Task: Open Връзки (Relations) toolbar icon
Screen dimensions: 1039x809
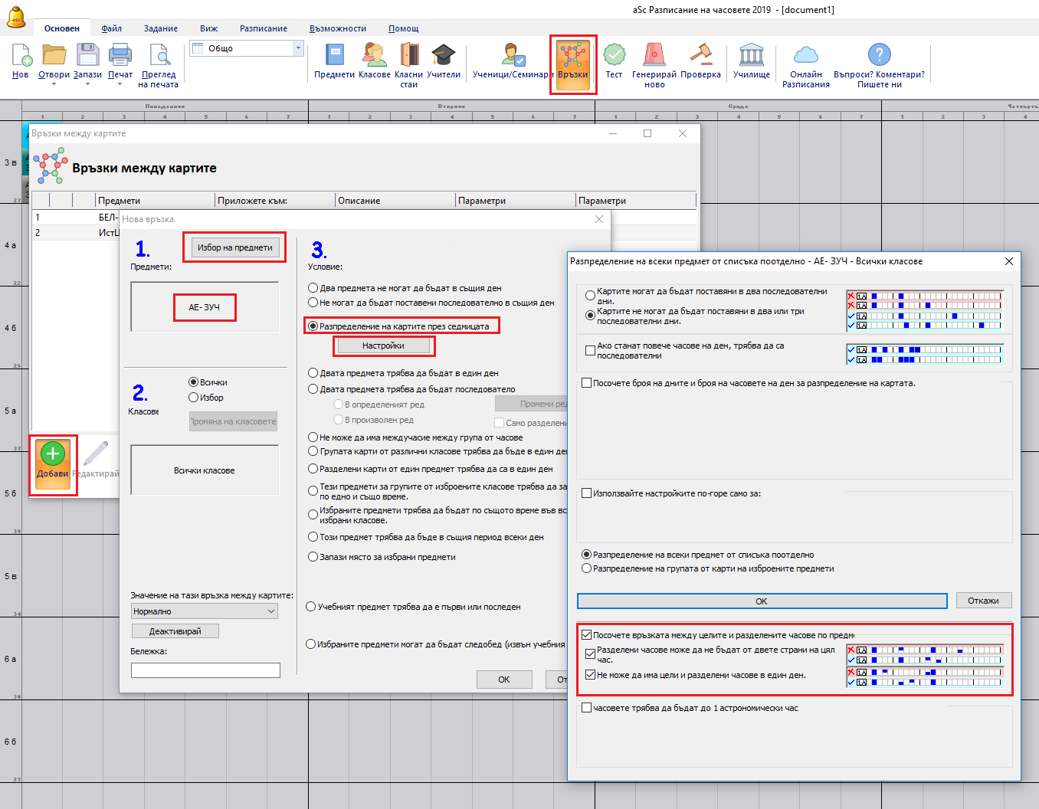Action: click(572, 57)
